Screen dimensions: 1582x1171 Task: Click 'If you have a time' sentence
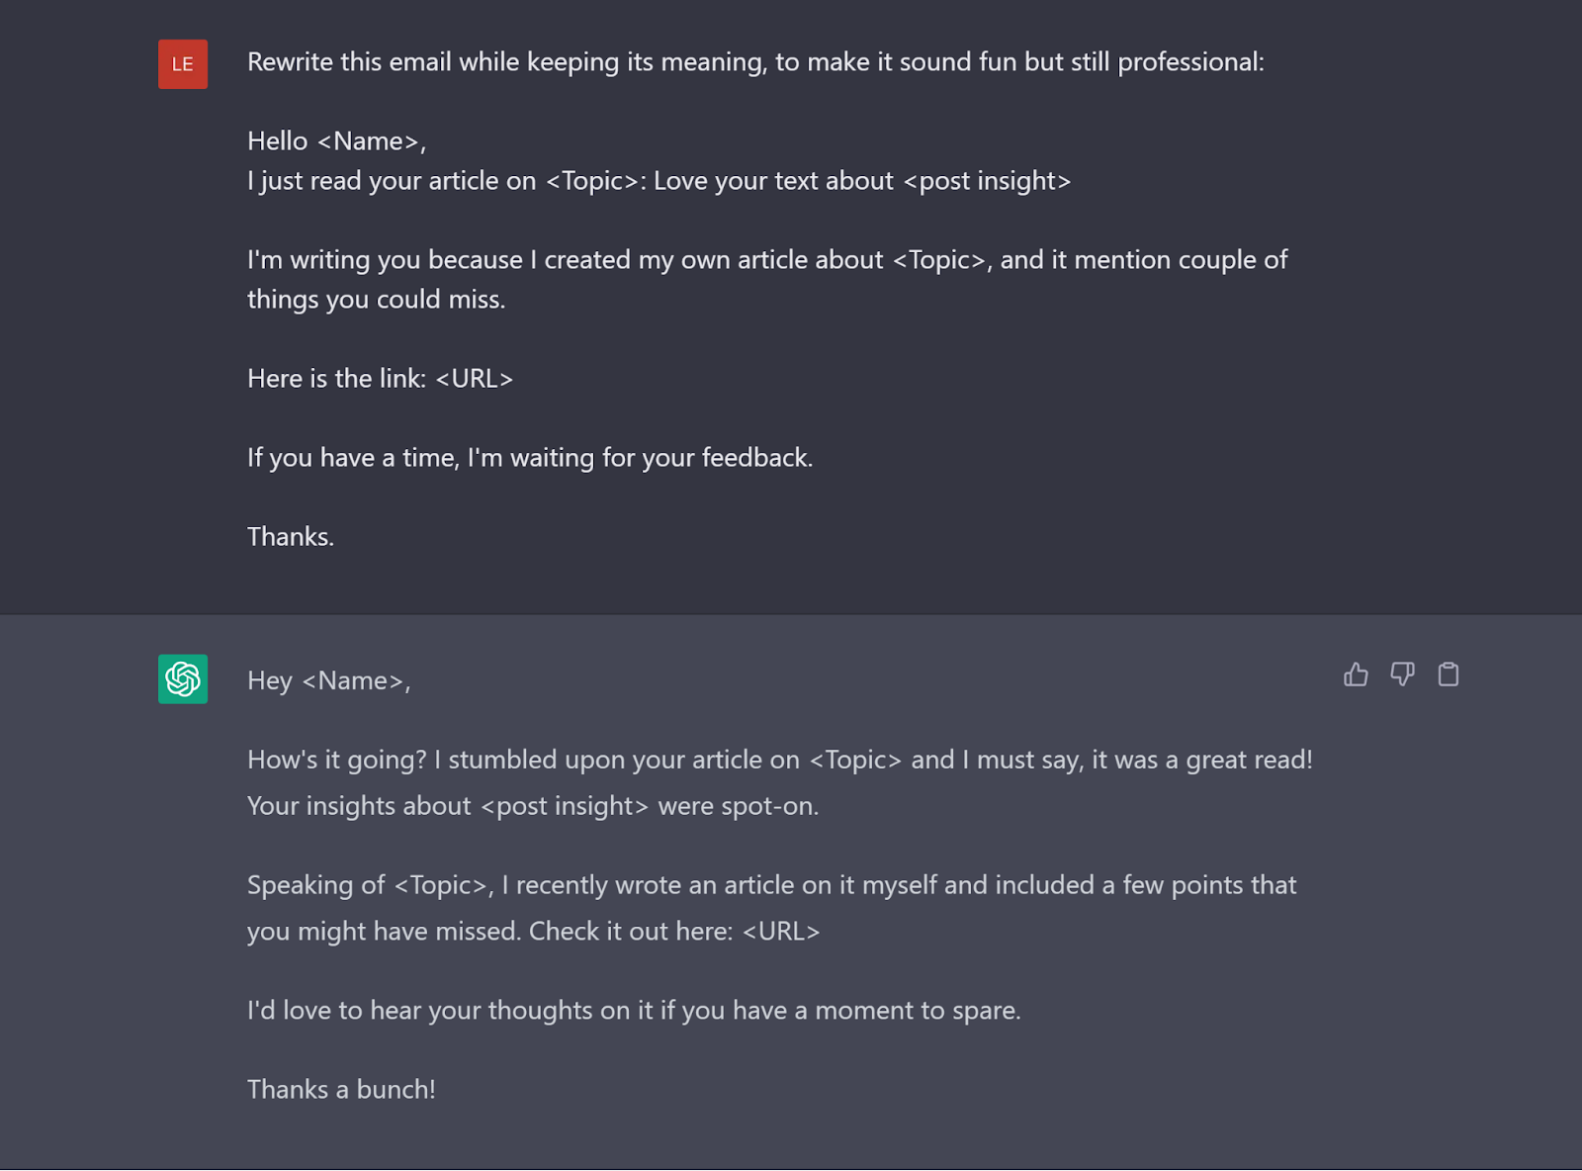(530, 458)
